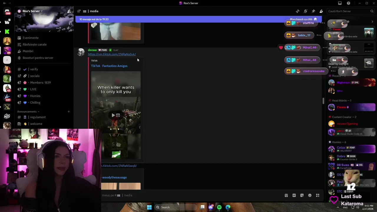Toggle notification settings bell-slash icon
This screenshot has width=377, height=212.
click(x=305, y=11)
